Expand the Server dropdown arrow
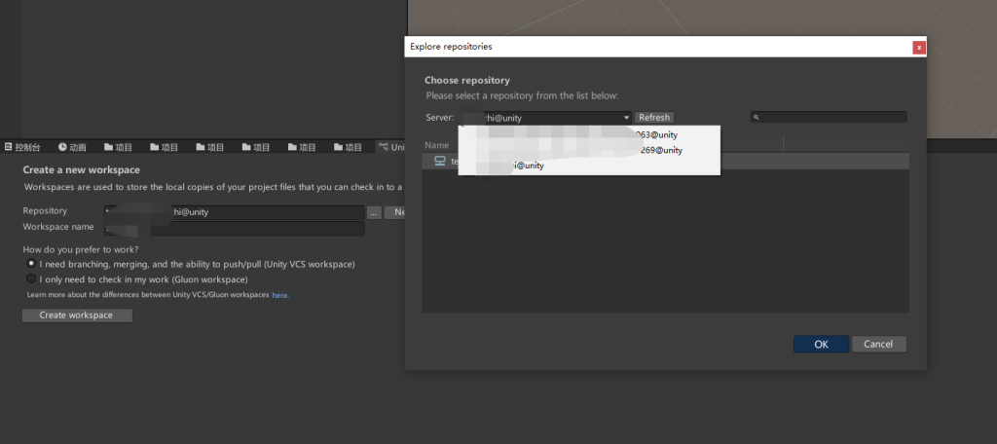Image resolution: width=997 pixels, height=444 pixels. pyautogui.click(x=626, y=118)
